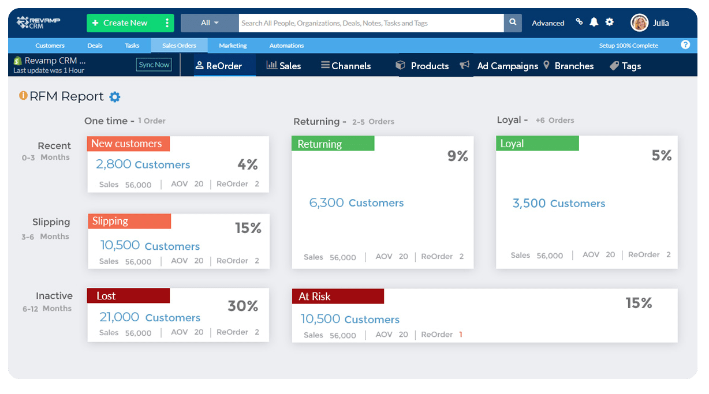Click the Lost segment label
This screenshot has height=394, width=709.
click(x=128, y=296)
